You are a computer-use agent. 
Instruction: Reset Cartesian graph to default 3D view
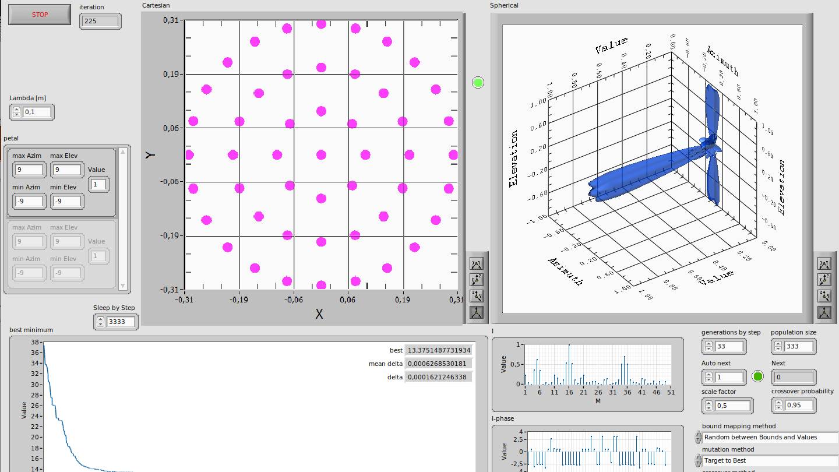pyautogui.click(x=477, y=312)
